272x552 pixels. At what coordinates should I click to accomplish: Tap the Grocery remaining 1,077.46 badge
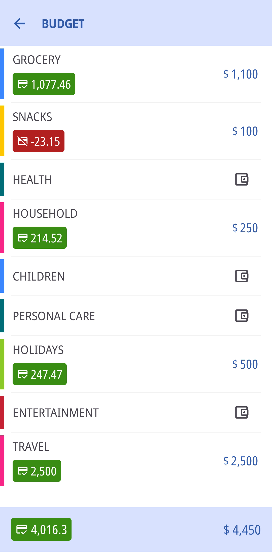[44, 84]
